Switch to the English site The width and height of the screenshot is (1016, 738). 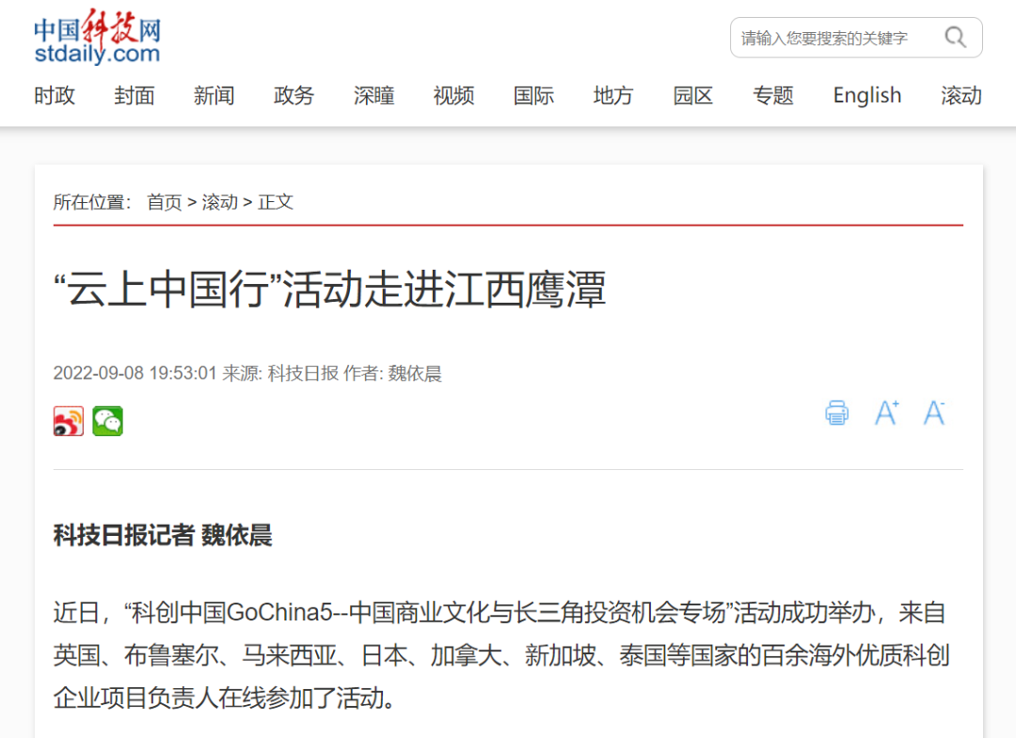point(867,96)
